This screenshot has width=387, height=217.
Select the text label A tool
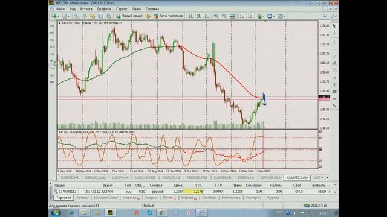pyautogui.click(x=334, y=78)
